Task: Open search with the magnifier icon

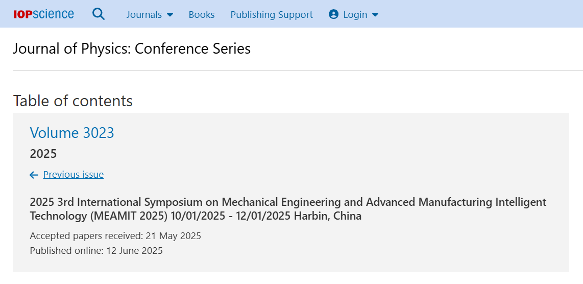Action: [x=99, y=14]
